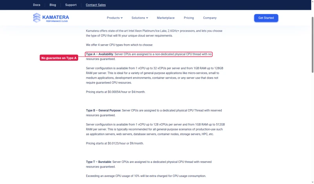Click 'Pricing starts at $0.0123/hour or $9/month' text
The width and height of the screenshot is (314, 184).
(x=115, y=143)
